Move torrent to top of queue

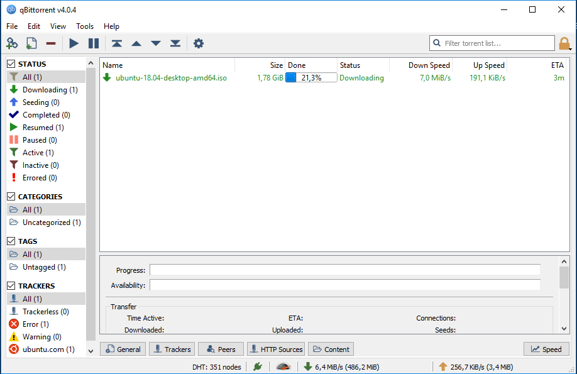(117, 43)
